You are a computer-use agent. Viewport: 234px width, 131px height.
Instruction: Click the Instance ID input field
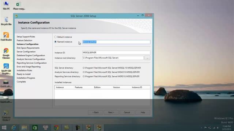tap(116, 52)
